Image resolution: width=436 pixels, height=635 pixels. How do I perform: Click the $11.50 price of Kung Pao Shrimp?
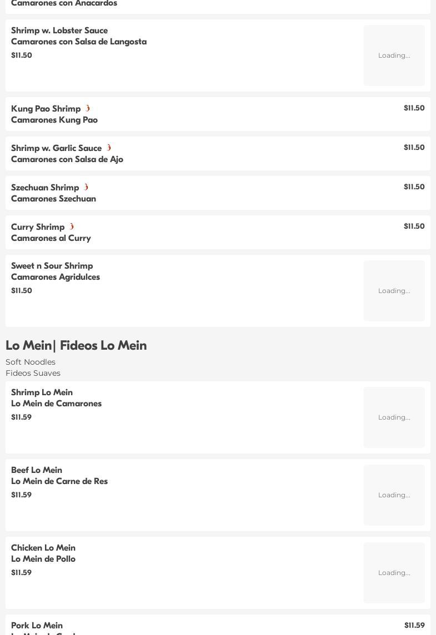[x=414, y=108]
